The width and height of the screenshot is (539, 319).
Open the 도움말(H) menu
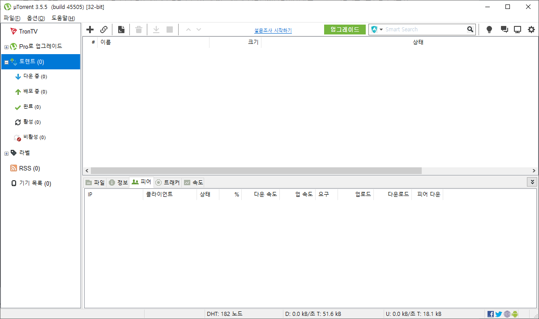click(x=63, y=18)
